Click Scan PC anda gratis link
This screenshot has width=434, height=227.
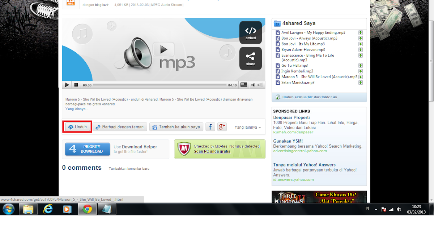[x=212, y=151]
